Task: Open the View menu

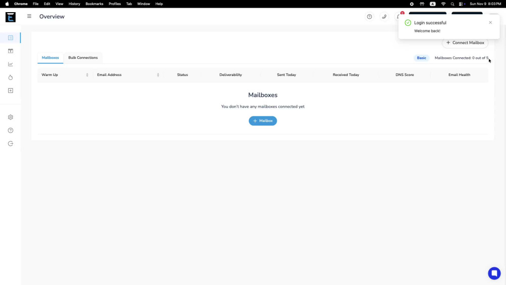Action: point(59,4)
